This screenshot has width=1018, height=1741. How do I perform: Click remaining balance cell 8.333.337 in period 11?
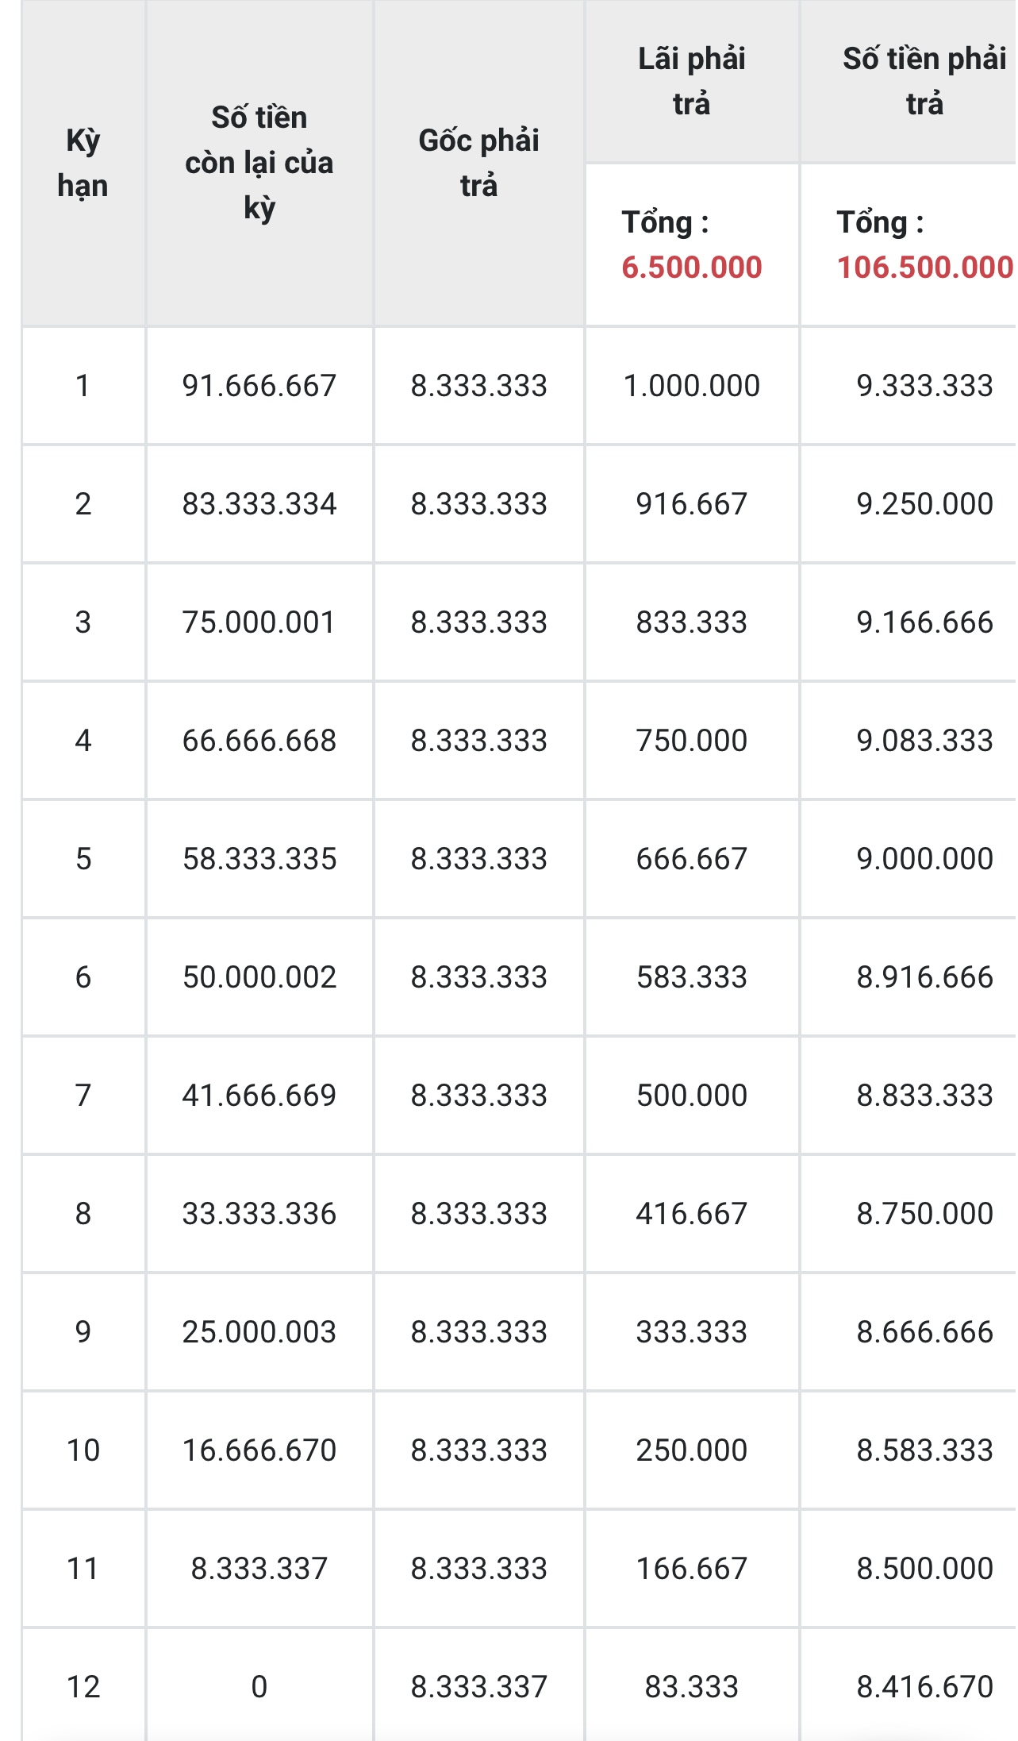(259, 1569)
